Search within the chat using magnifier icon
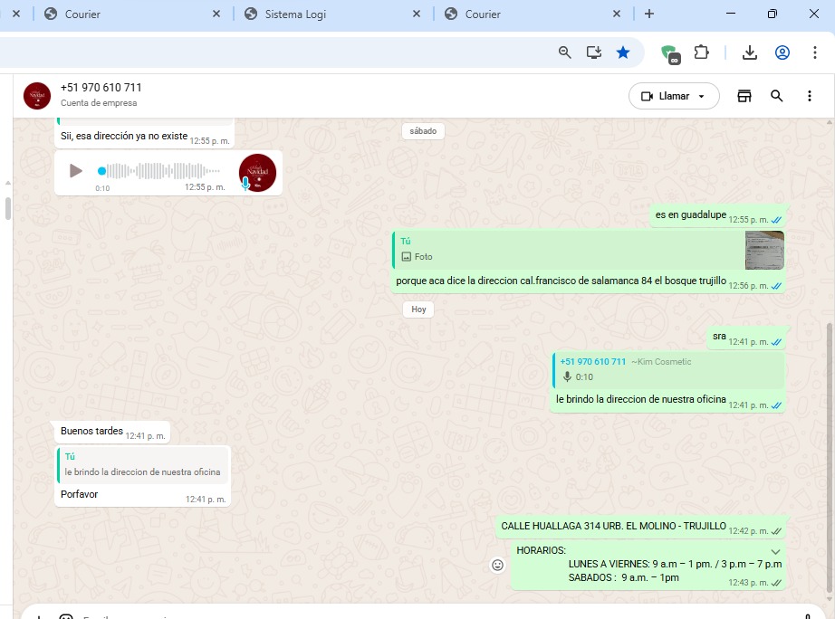Viewport: 835px width, 619px height. 776,96
